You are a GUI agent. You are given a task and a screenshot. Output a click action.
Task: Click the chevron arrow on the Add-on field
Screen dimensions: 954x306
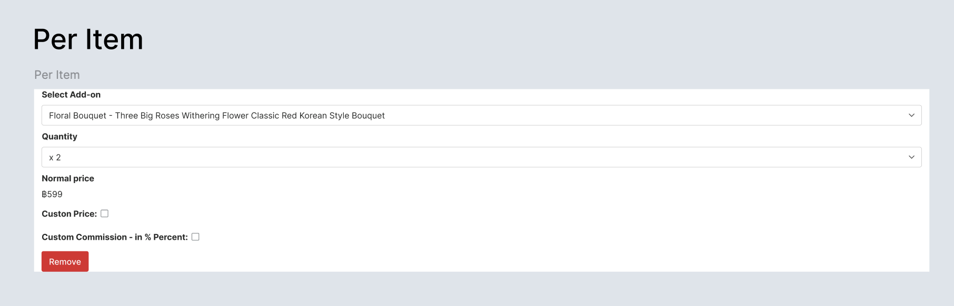click(911, 115)
